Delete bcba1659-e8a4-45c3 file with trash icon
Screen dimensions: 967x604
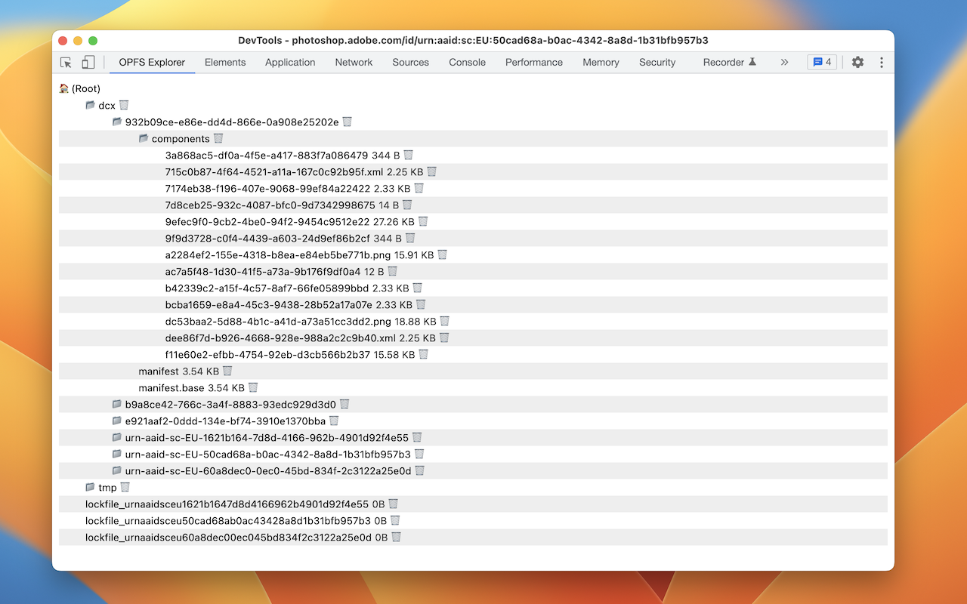pos(422,304)
